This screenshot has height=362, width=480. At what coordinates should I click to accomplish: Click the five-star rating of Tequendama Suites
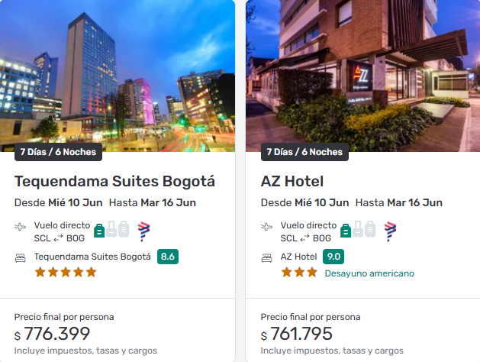click(66, 272)
